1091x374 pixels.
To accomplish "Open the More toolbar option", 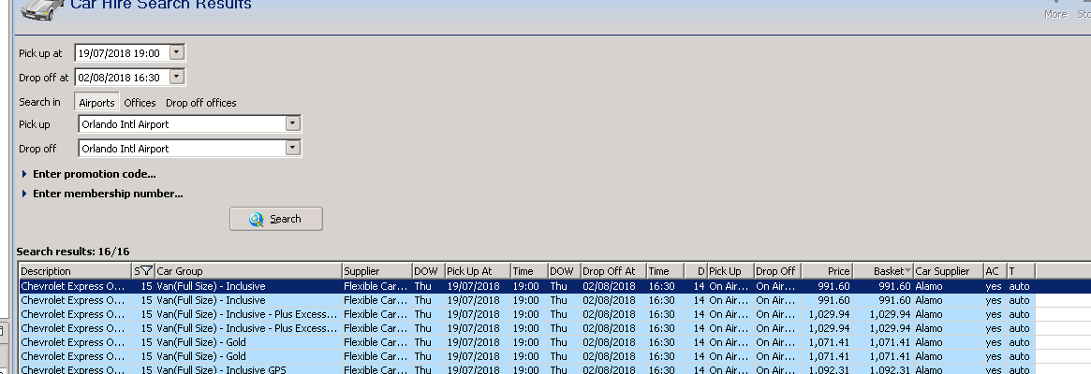I will point(1054,9).
